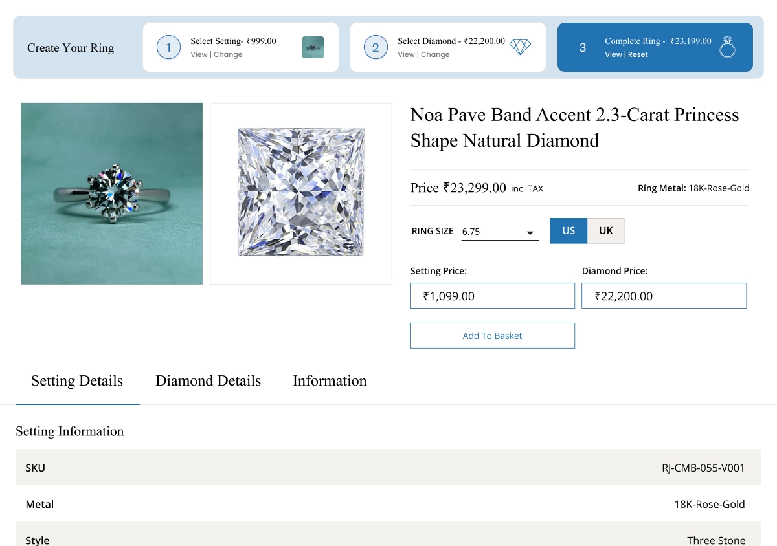Click Change link under Select Setting

[x=228, y=55]
